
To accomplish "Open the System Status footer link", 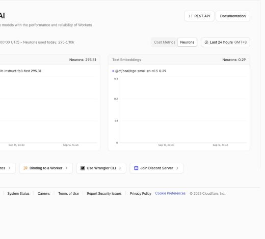I will 18,194.
